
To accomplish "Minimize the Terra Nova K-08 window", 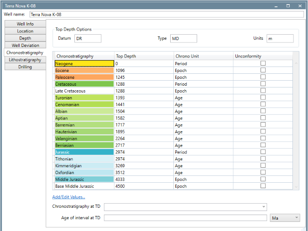I will [276, 6].
